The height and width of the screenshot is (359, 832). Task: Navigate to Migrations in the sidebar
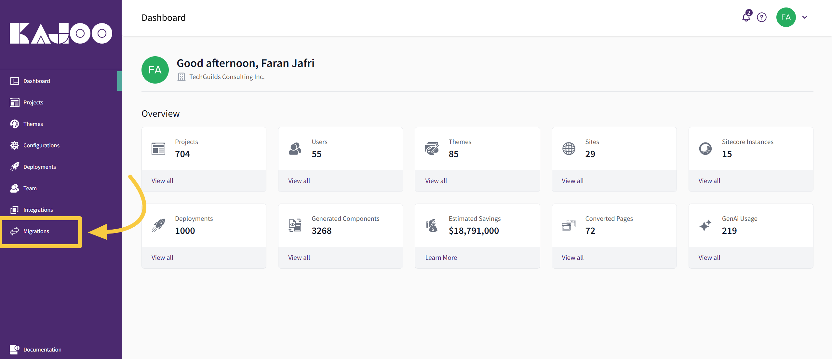(36, 231)
